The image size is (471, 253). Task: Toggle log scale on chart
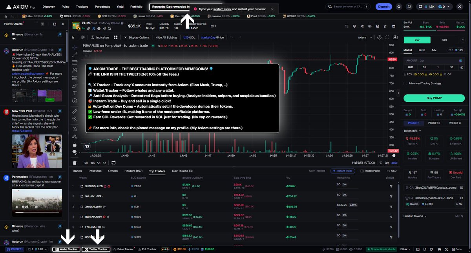387,163
